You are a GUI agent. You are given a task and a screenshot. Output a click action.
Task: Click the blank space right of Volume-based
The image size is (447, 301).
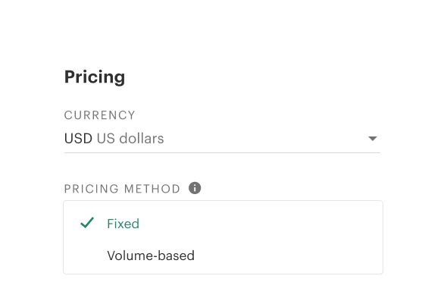pos(288,256)
